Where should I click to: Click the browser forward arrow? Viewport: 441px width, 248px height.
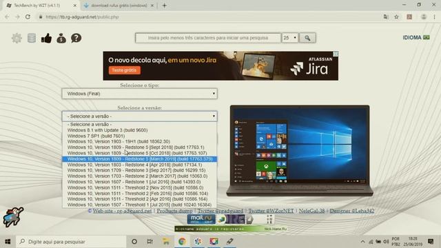pyautogui.click(x=17, y=17)
